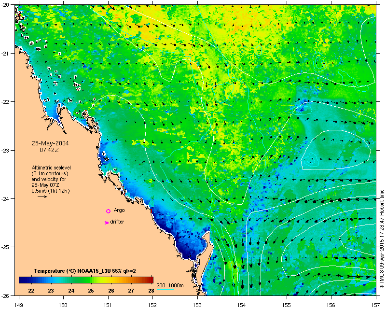
Task: Click the "Argo" legend label
Action: [119, 210]
